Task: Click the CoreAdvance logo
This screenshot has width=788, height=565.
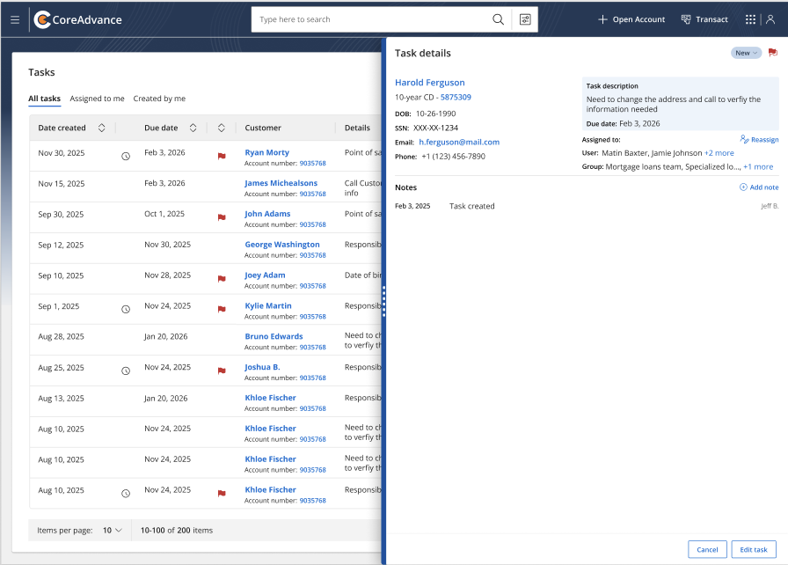Action: [78, 19]
